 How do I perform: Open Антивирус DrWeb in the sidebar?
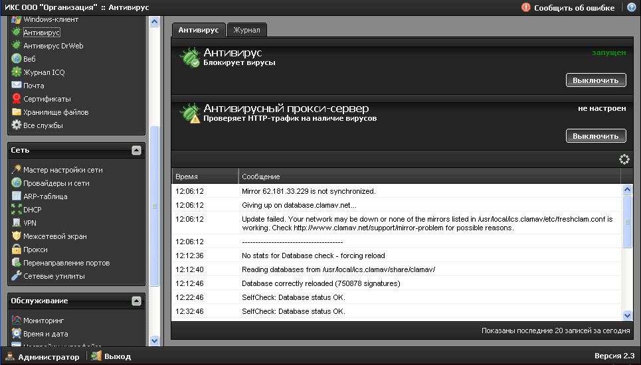[53, 46]
